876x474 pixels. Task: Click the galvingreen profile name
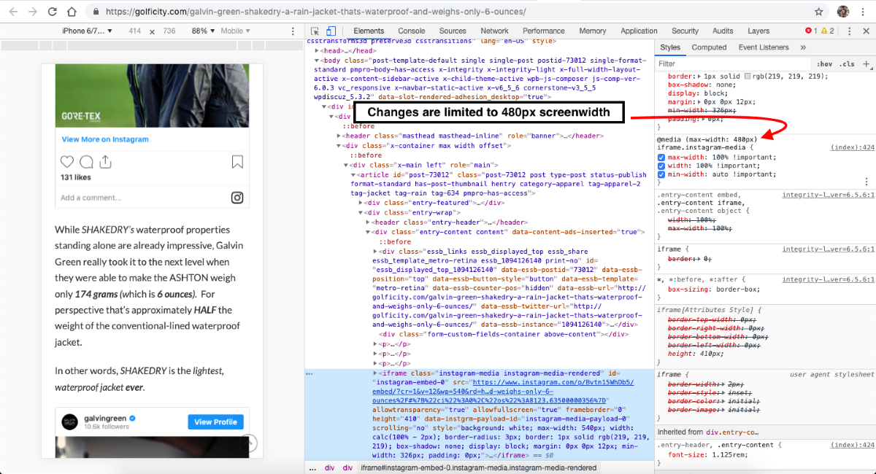click(106, 417)
